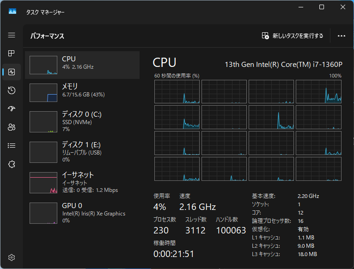Click the first logical processor graph
This screenshot has width=354, height=269.
(x=177, y=91)
